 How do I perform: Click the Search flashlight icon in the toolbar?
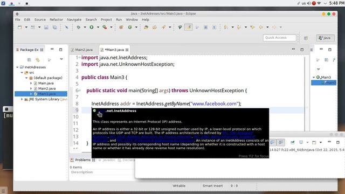pyautogui.click(x=163, y=27)
